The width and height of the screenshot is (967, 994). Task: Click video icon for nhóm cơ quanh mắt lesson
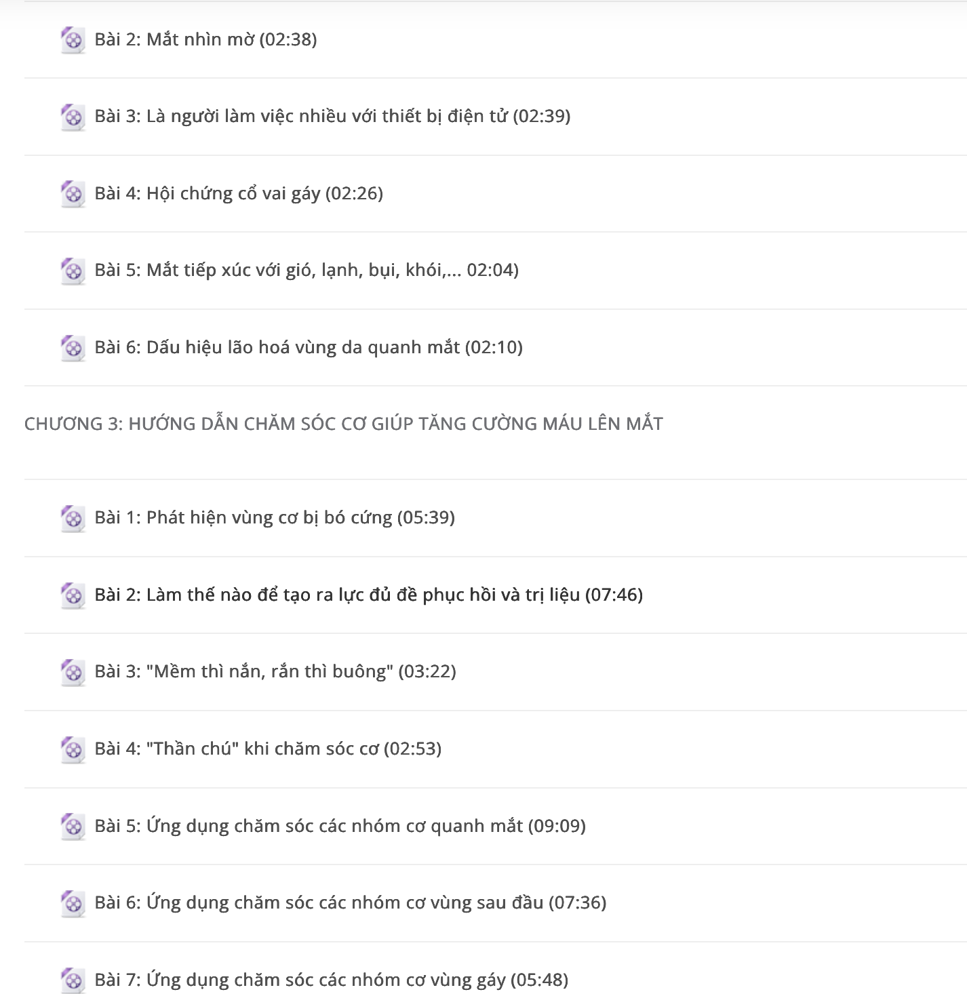point(73,827)
